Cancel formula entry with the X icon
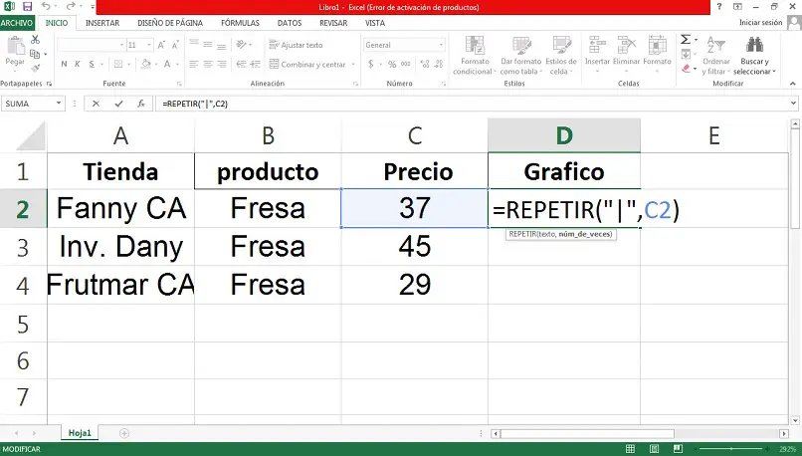The image size is (802, 456). tap(96, 103)
